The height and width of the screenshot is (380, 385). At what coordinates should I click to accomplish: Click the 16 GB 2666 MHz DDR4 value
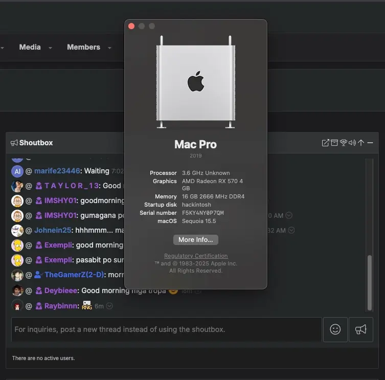coord(213,196)
